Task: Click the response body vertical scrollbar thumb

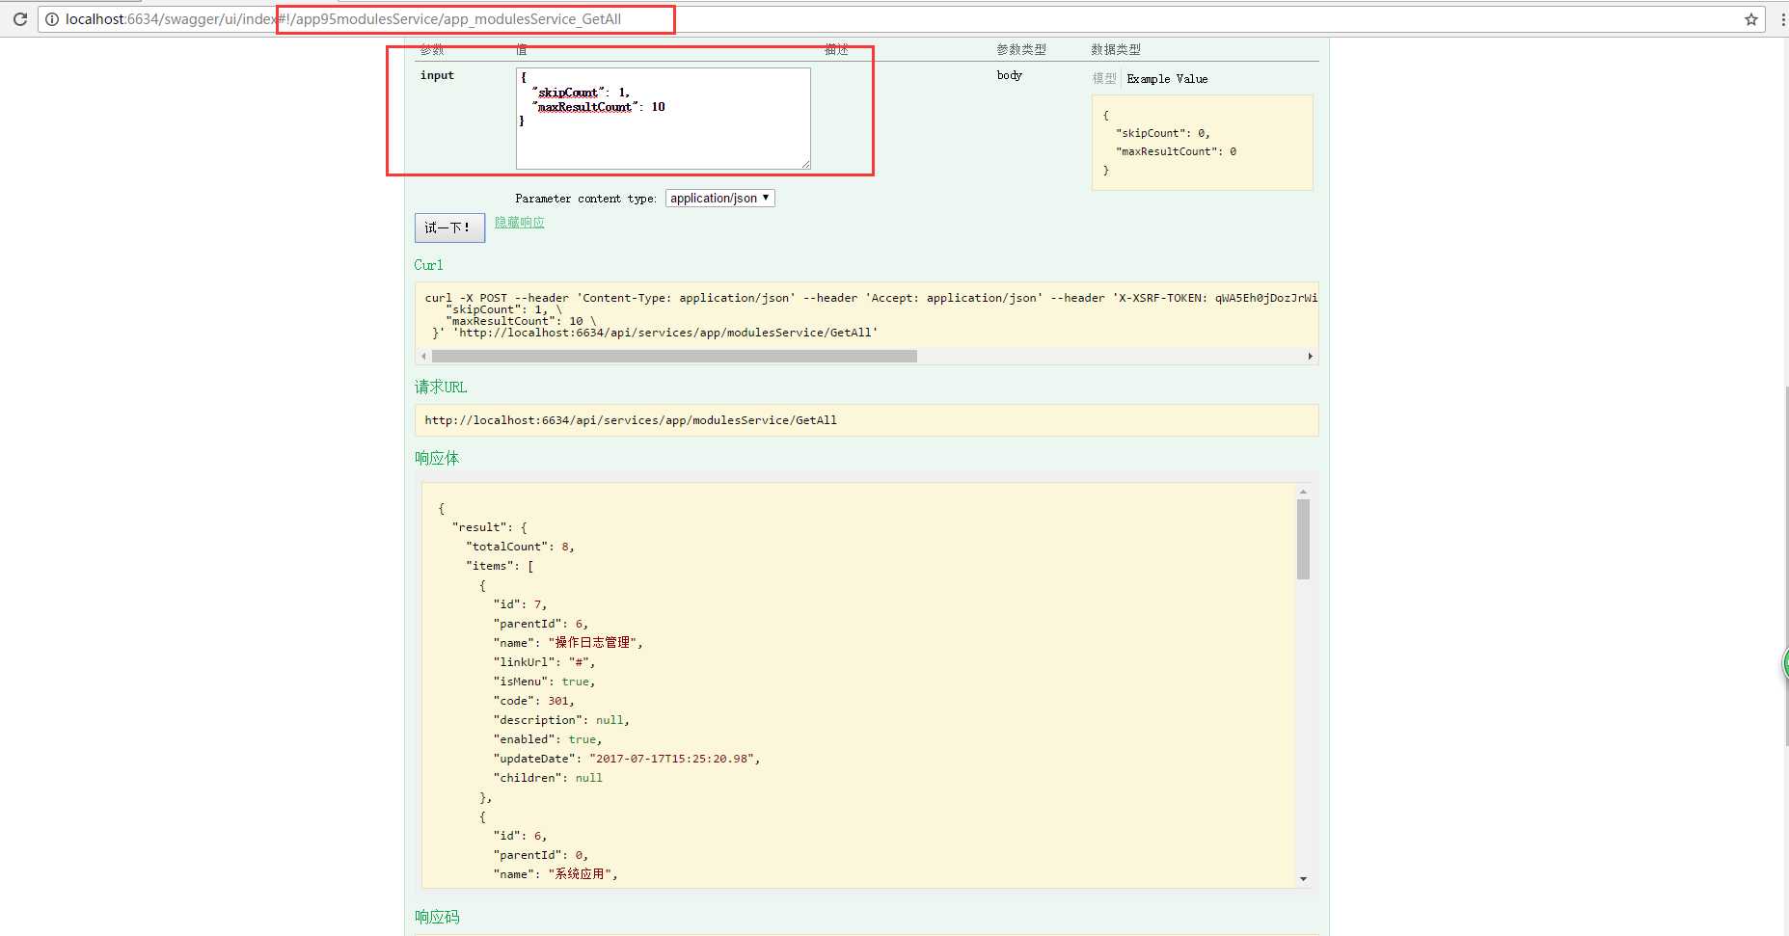Action: [x=1303, y=539]
